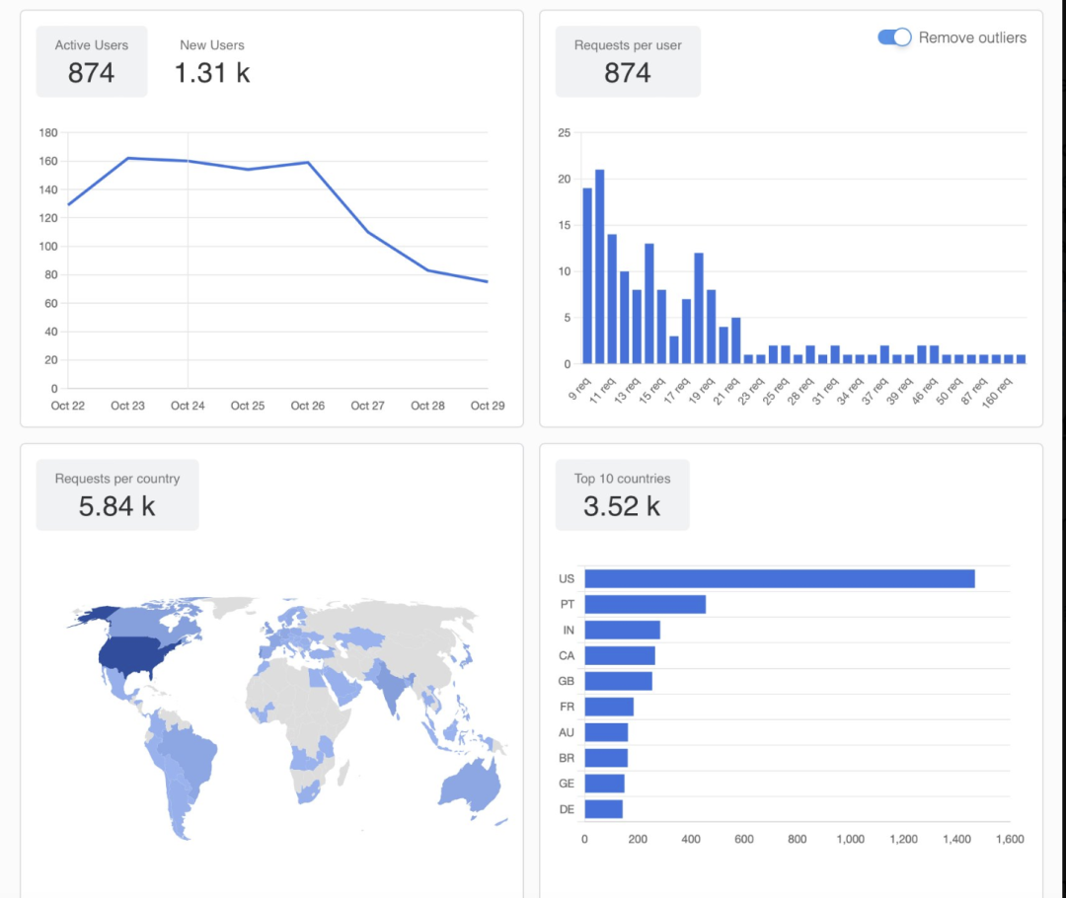Image resolution: width=1066 pixels, height=898 pixels.
Task: Click the tallest bar in requests histogram
Action: 600,266
